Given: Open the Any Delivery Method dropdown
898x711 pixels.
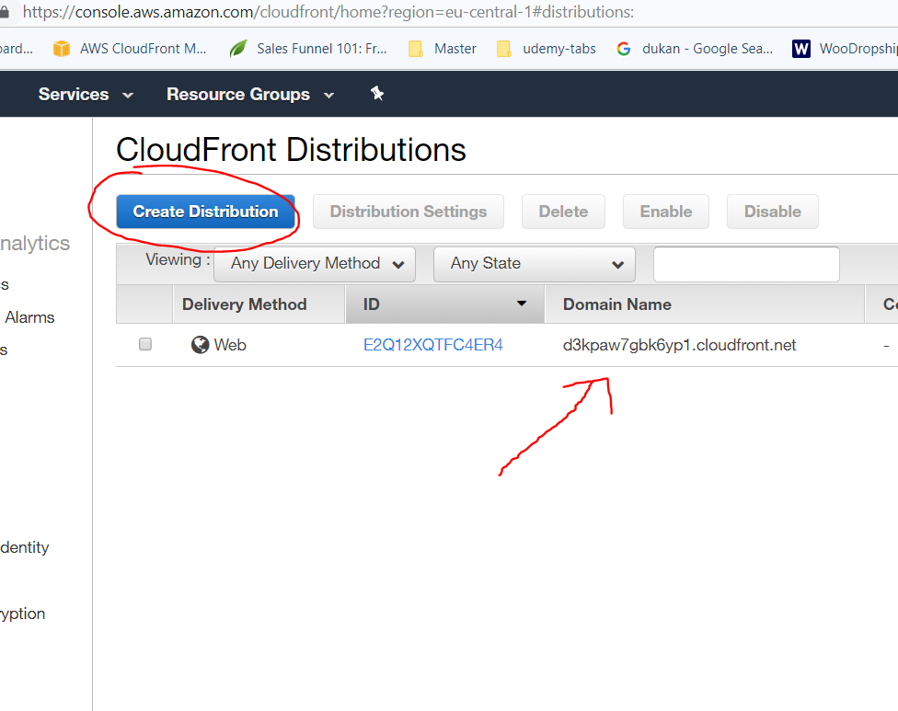Looking at the screenshot, I should [x=315, y=264].
